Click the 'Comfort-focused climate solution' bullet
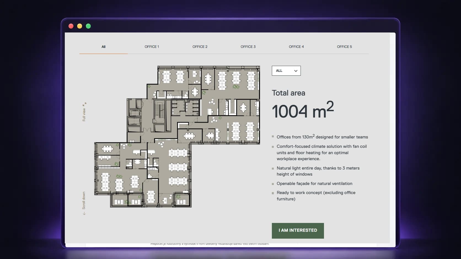This screenshot has width=461, height=259. 322,152
